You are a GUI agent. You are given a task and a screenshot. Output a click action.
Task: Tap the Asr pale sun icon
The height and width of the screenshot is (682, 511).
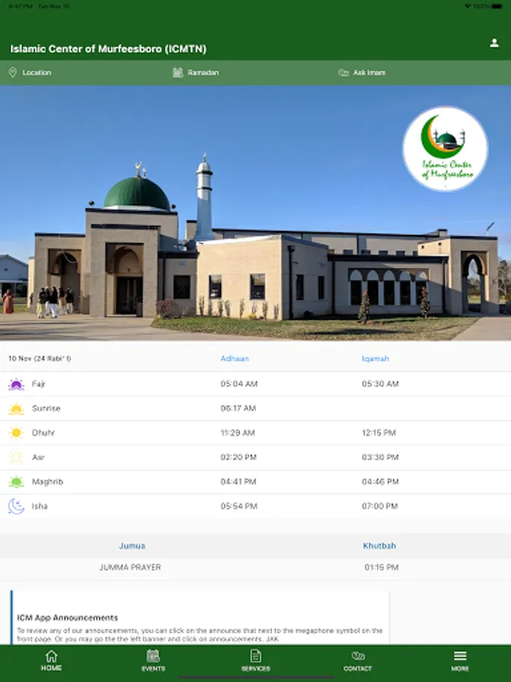click(16, 457)
